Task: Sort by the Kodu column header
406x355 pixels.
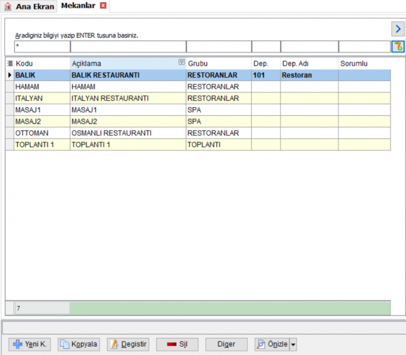Action: [42, 63]
